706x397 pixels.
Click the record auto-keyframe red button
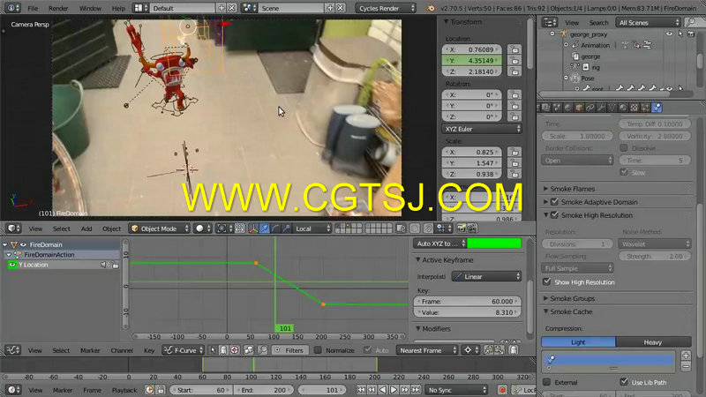point(502,390)
